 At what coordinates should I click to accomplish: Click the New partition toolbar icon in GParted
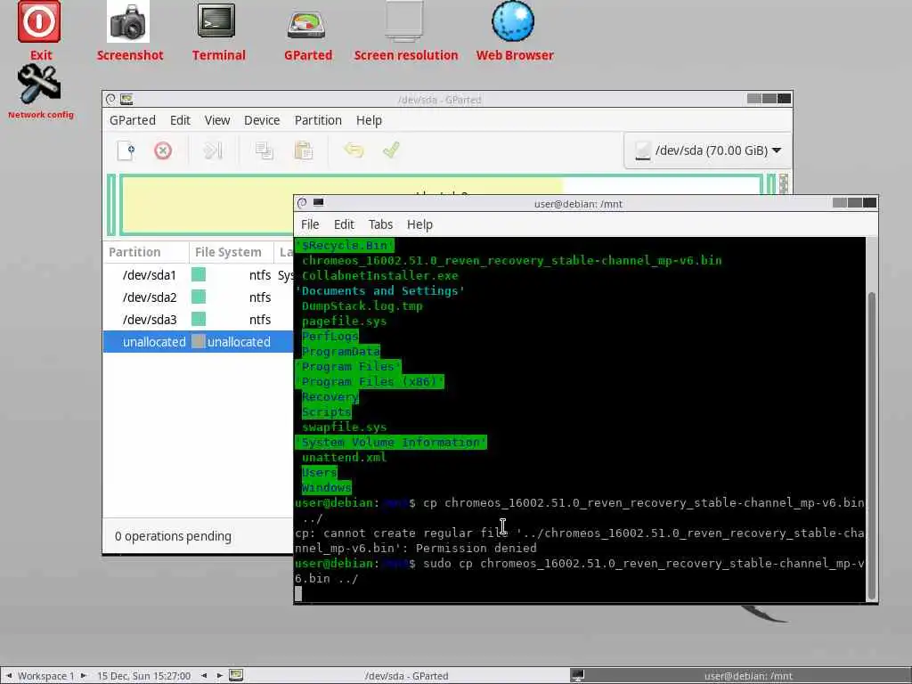[126, 151]
